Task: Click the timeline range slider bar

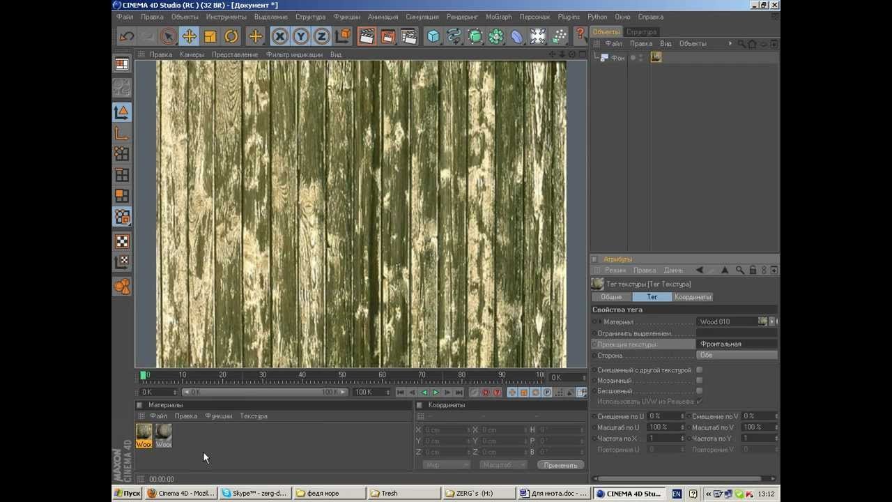Action: point(264,393)
